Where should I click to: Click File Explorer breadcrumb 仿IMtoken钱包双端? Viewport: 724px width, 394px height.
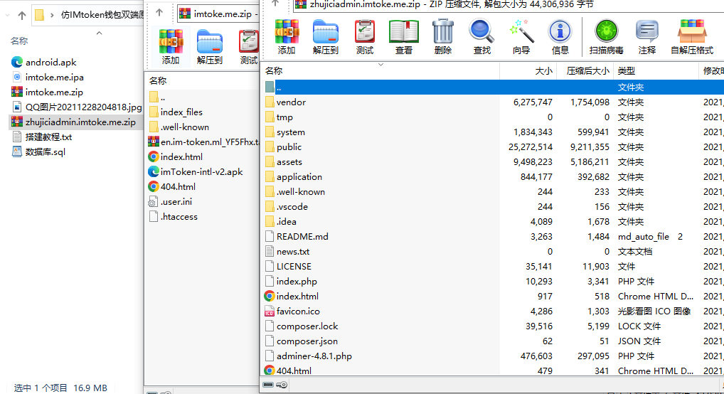tap(102, 15)
